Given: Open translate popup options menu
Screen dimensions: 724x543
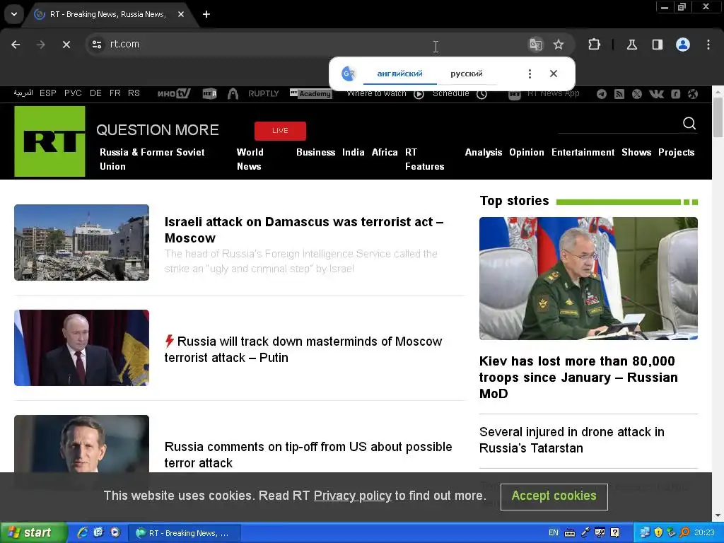Looking at the screenshot, I should (x=530, y=74).
